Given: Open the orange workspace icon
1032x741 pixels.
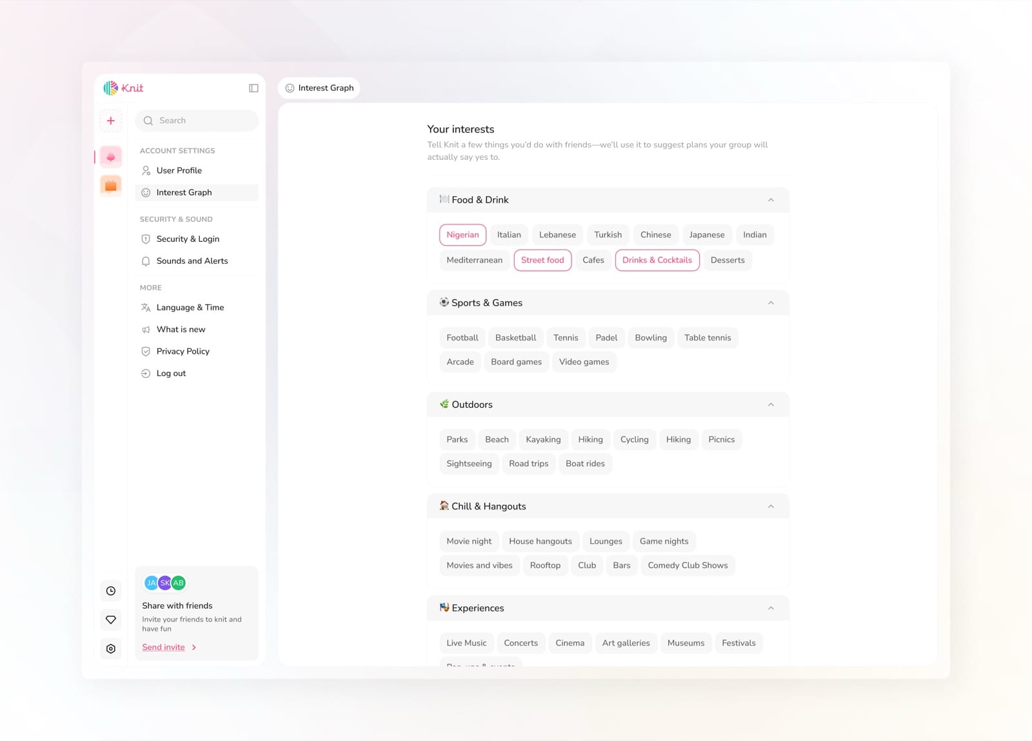Looking at the screenshot, I should (111, 186).
